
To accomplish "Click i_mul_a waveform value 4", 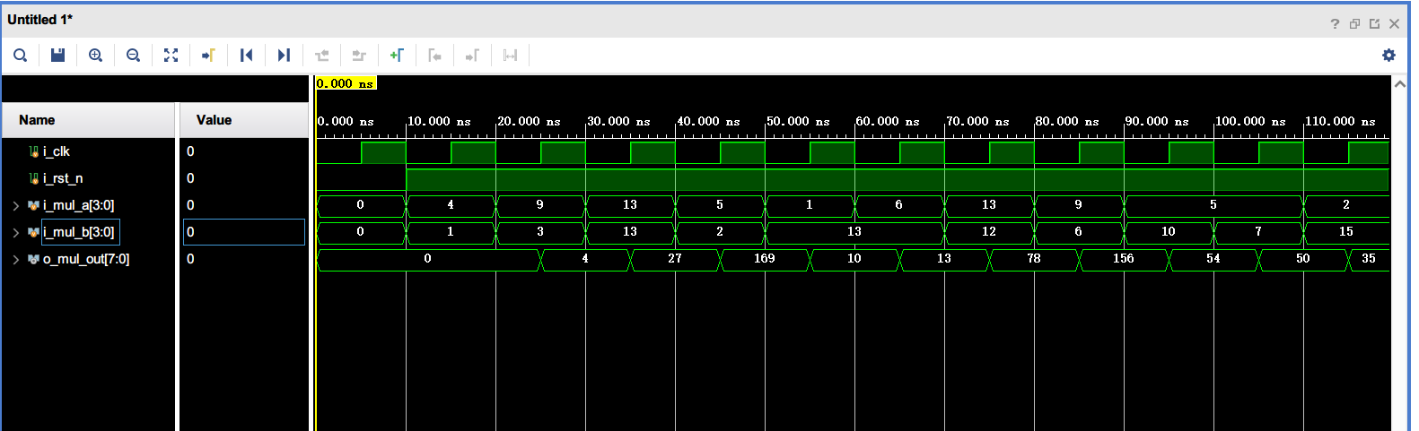I will [451, 204].
